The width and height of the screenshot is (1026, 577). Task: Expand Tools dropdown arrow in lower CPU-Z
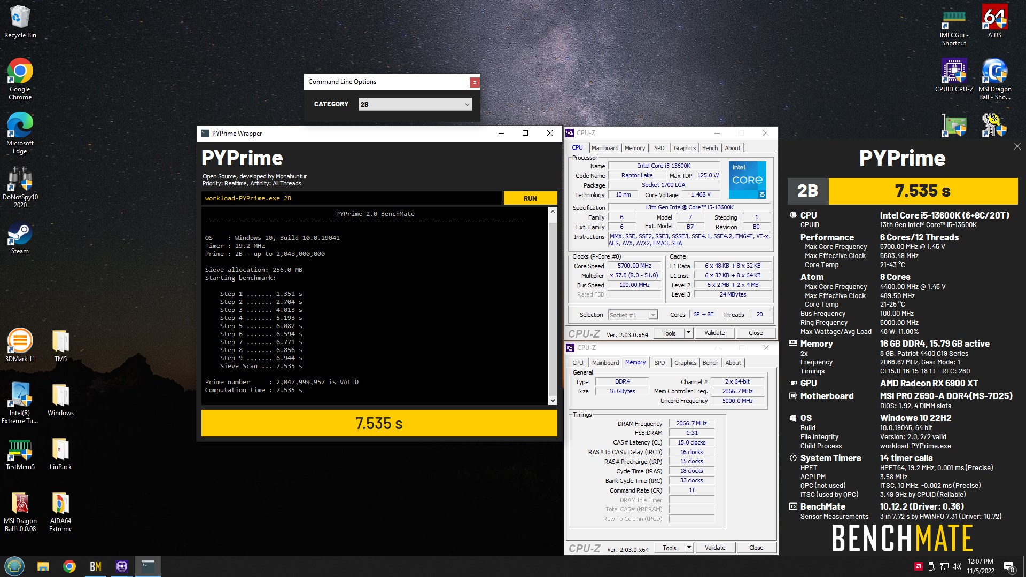(x=689, y=548)
